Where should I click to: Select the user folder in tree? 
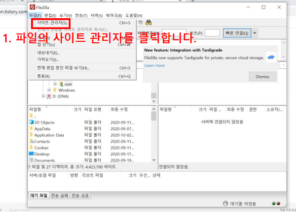[68, 84]
